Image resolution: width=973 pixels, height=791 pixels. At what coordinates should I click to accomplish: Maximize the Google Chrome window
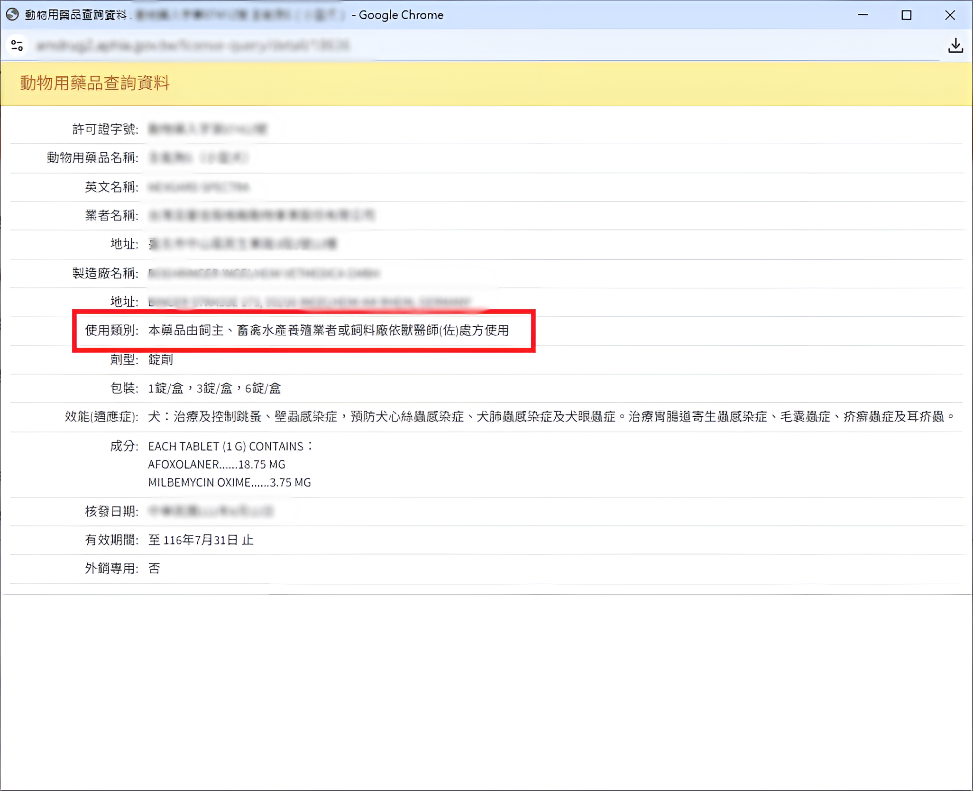tap(907, 15)
